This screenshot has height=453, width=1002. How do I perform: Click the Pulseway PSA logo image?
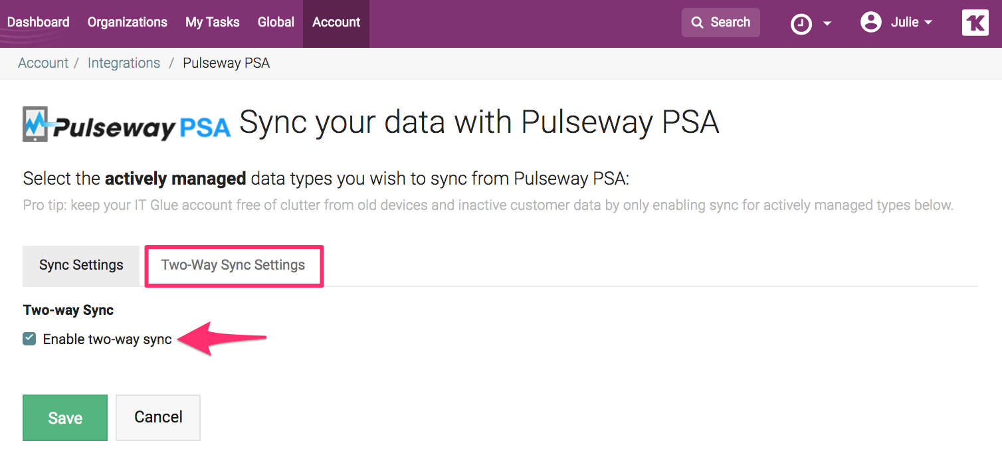pyautogui.click(x=127, y=124)
